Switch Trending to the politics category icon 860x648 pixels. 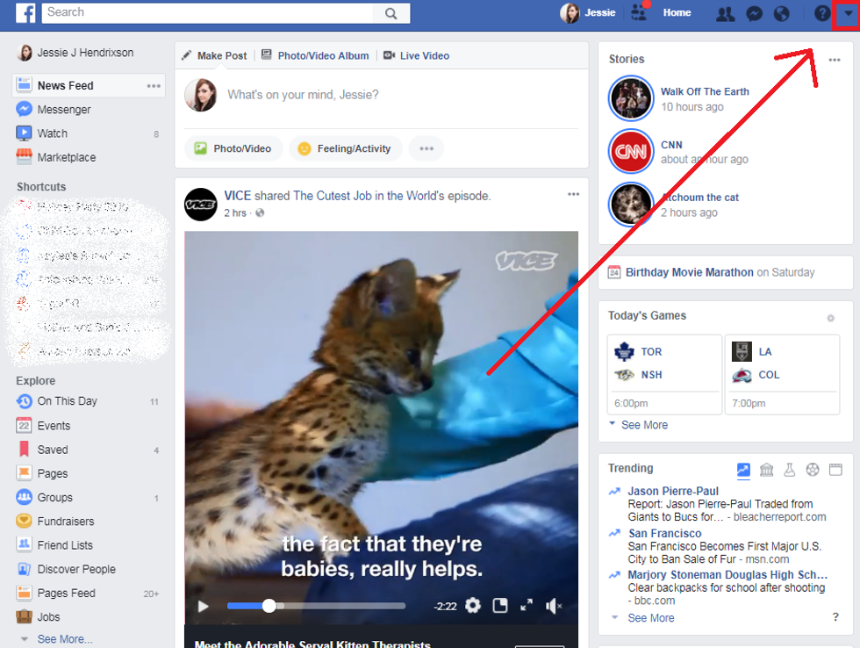766,470
